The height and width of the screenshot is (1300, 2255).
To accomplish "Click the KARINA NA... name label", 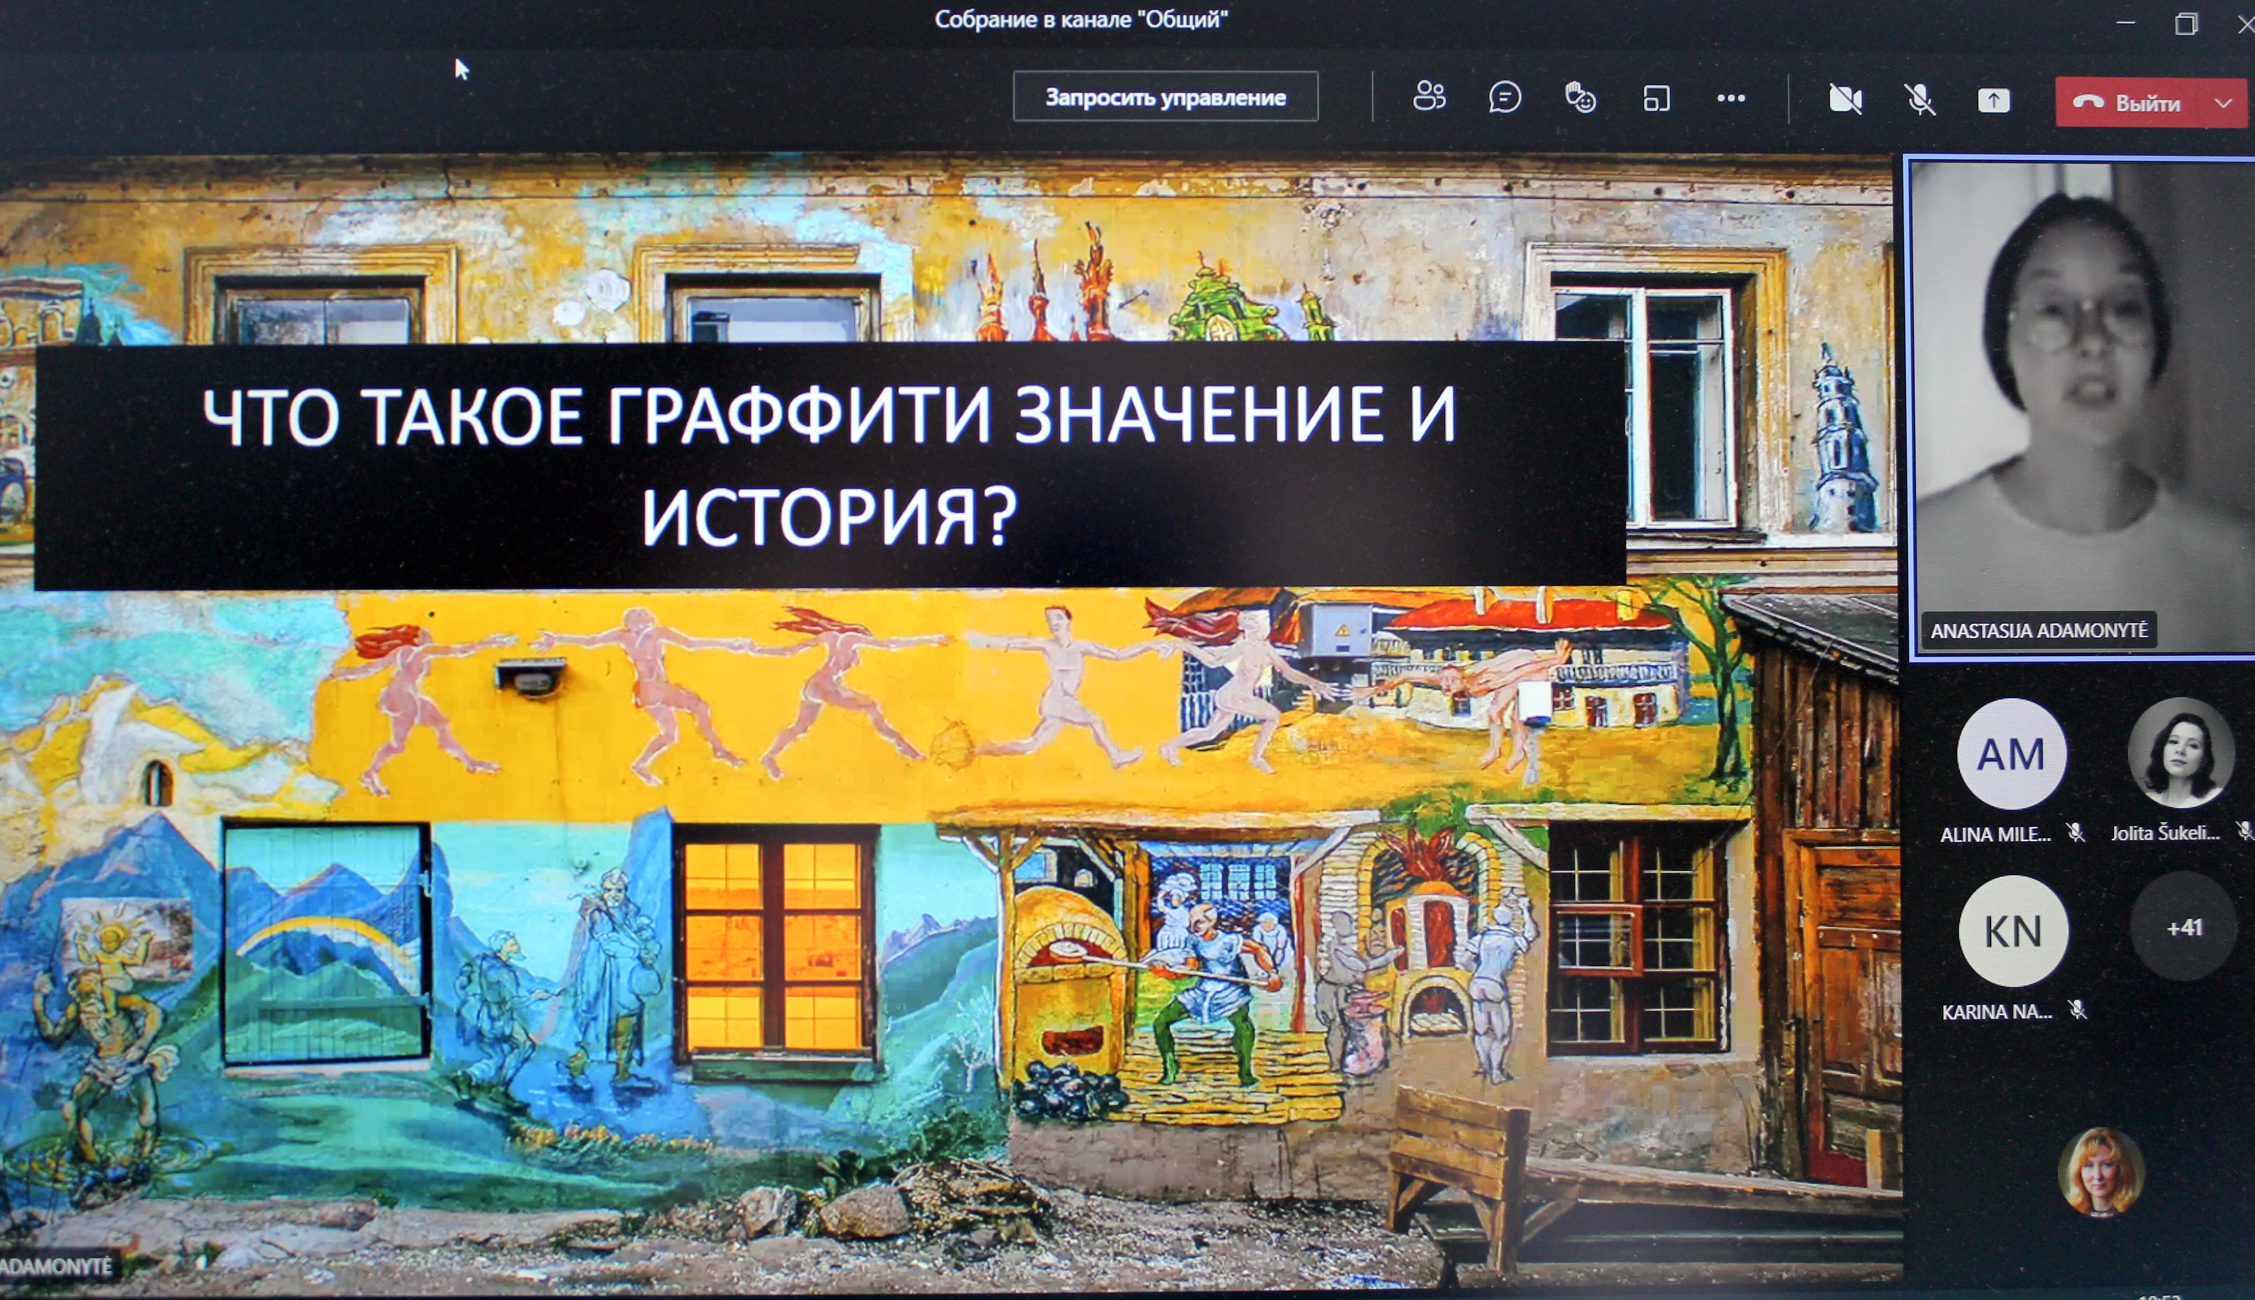I will pos(1997,1011).
